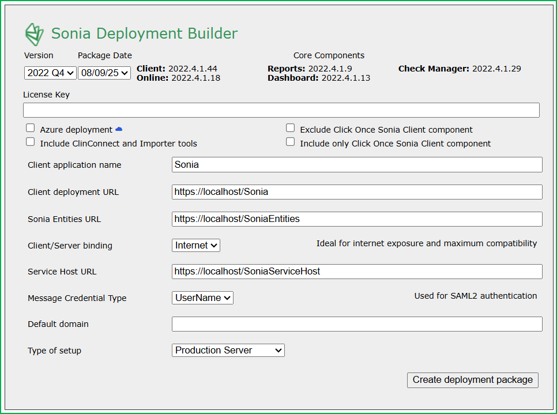Click the Default domain label

point(58,324)
